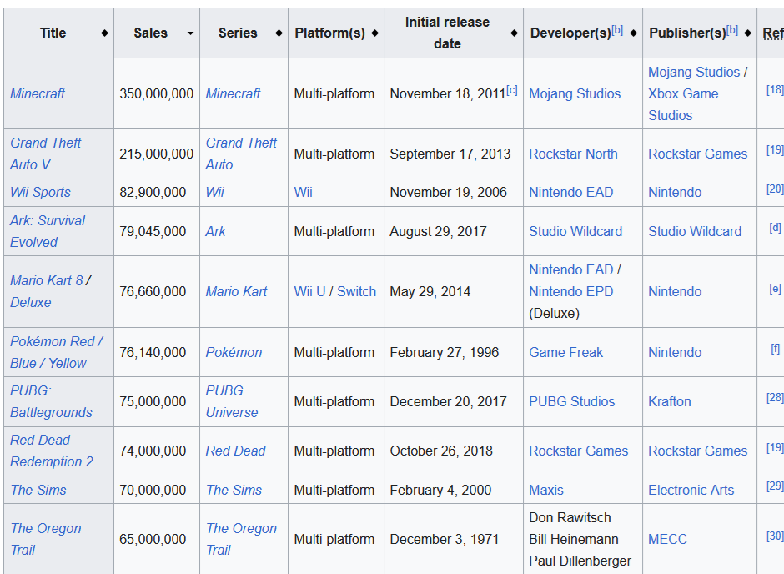This screenshot has height=574, width=784.
Task: Open Minecraft series link
Action: click(233, 94)
